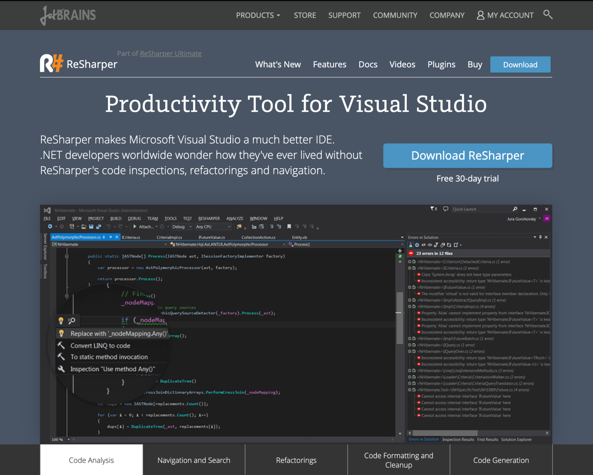Click the My Account user icon
The width and height of the screenshot is (593, 475).
[x=480, y=15]
